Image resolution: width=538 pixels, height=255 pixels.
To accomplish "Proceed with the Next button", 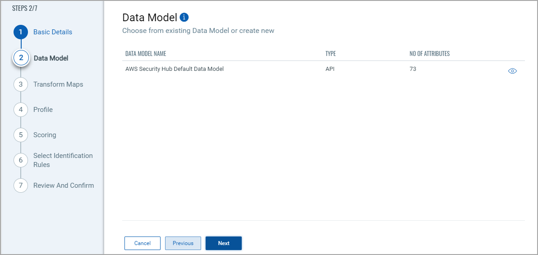I will [x=224, y=243].
